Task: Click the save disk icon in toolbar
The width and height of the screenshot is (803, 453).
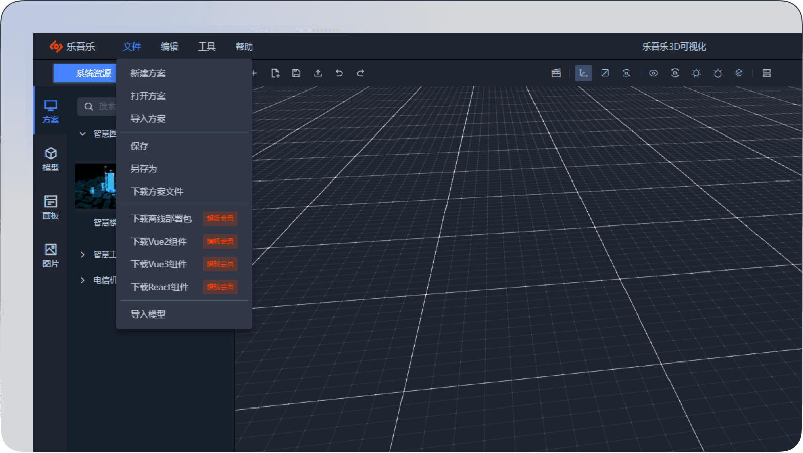Action: coord(296,73)
